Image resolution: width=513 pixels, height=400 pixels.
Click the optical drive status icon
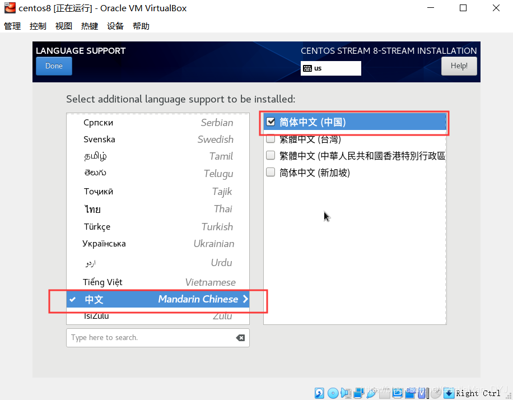pos(333,393)
